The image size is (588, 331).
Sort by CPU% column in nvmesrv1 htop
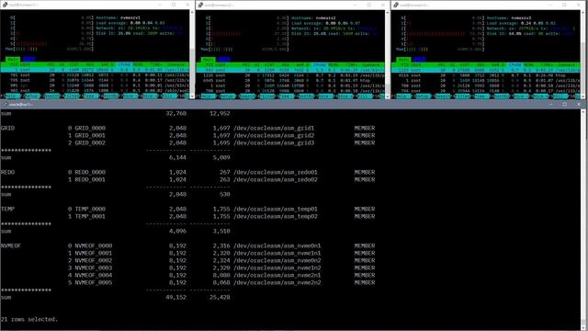click(x=124, y=64)
